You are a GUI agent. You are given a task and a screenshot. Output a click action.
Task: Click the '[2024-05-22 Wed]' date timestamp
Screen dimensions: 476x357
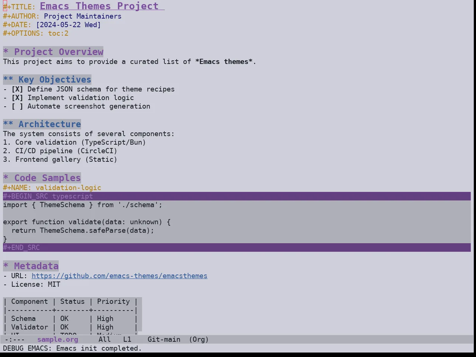(x=68, y=25)
